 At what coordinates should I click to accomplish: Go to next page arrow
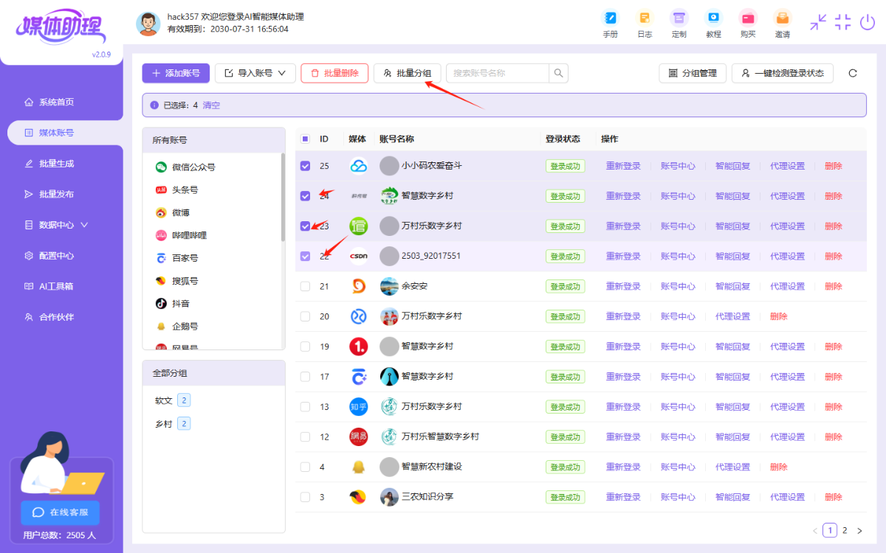point(859,530)
